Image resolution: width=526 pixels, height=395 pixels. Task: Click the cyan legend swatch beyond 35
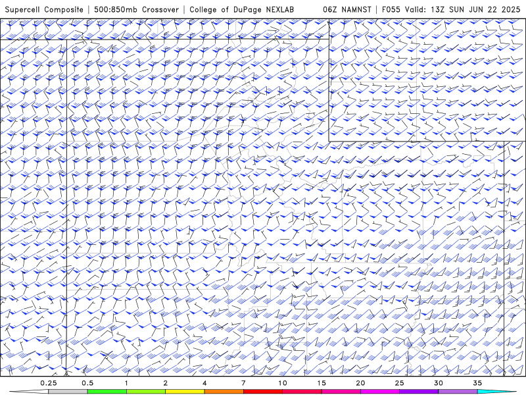[x=496, y=392]
